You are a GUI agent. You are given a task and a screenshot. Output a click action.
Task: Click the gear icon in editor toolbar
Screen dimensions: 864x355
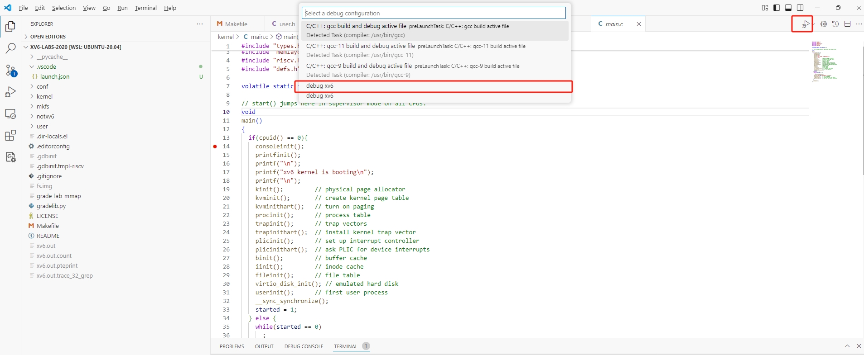click(x=824, y=24)
